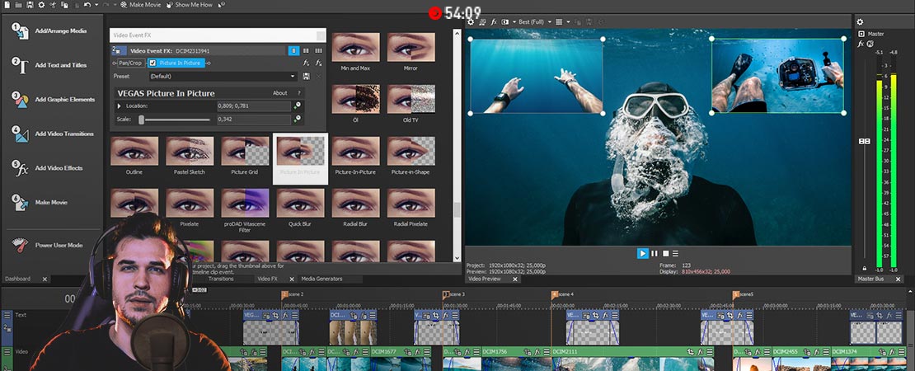Viewport: 915px width, 371px height.
Task: Click the Location animate keyframe icon
Action: [x=298, y=106]
